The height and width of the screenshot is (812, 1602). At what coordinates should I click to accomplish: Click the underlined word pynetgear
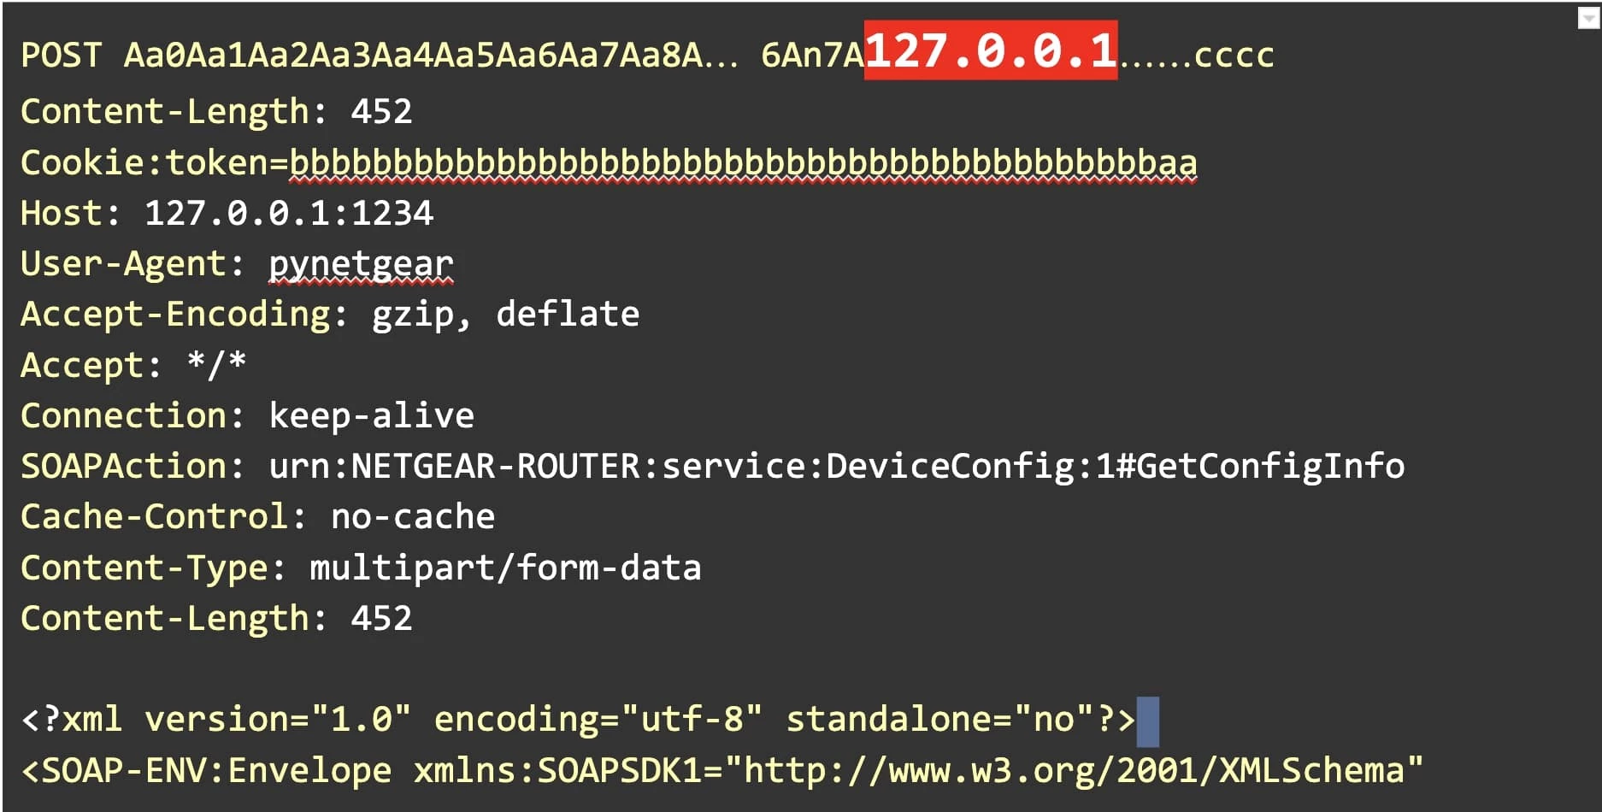pos(361,264)
